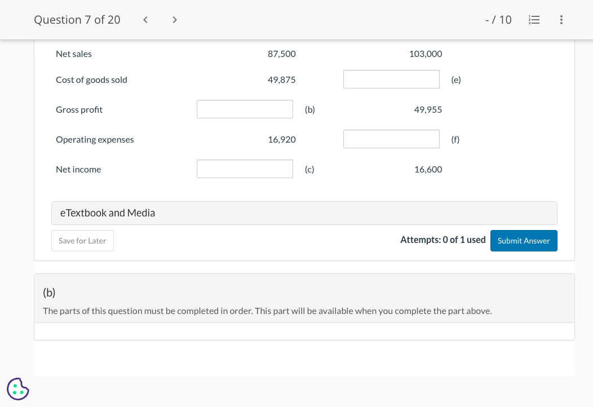Click the cost of goods sold (e) input

tap(391, 79)
